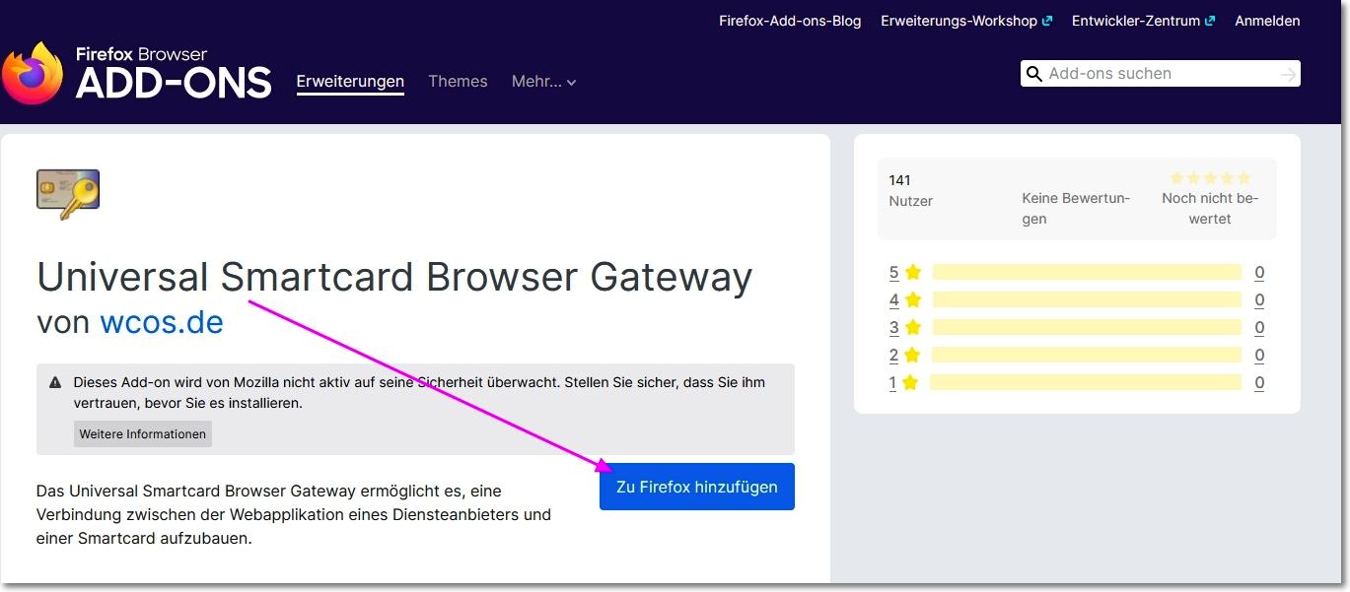This screenshot has width=1350, height=592.
Task: Open Firefox-Add-ons-Blog link
Action: point(790,21)
